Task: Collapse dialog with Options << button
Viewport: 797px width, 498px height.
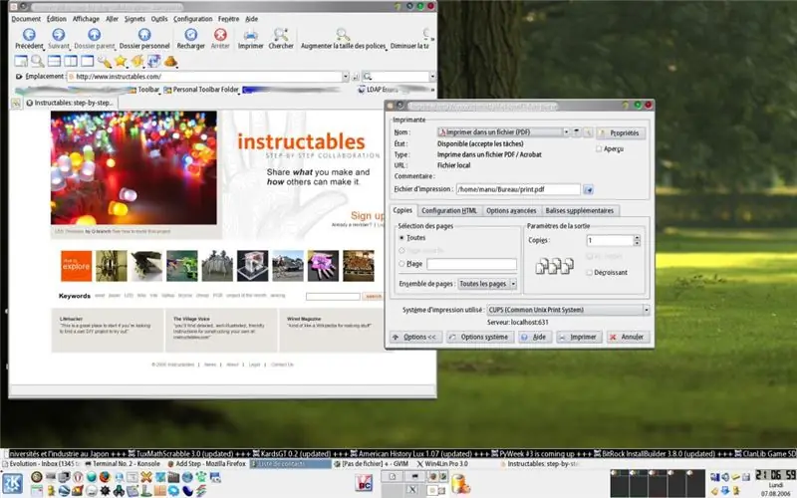Action: click(414, 337)
